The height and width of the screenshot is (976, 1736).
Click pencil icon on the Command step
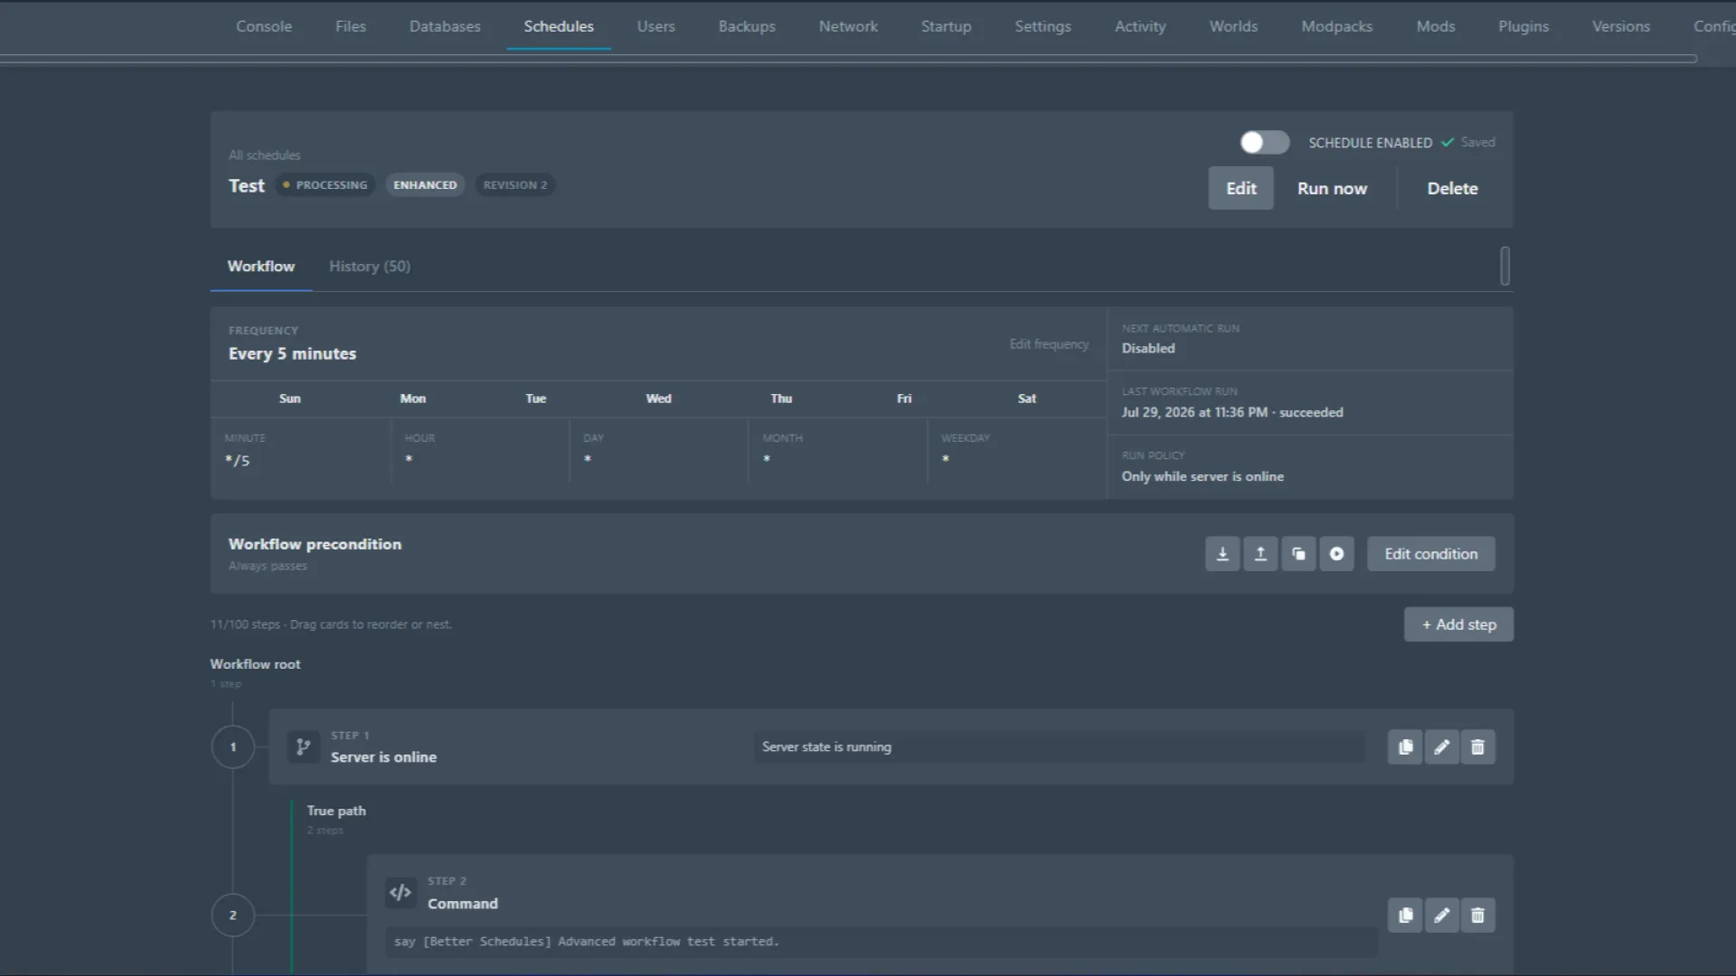[x=1441, y=915]
